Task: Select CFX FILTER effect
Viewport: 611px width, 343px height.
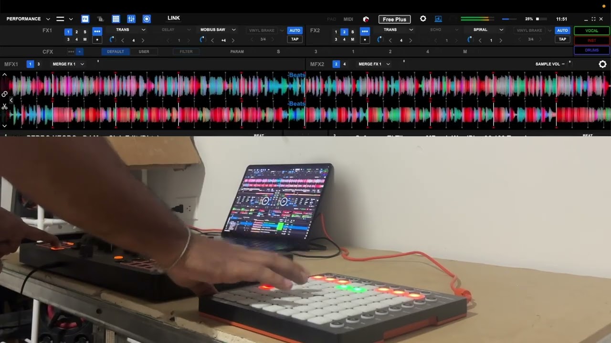Action: [x=186, y=51]
